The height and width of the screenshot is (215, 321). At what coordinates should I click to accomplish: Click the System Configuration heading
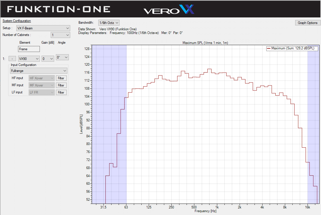[x=17, y=21]
